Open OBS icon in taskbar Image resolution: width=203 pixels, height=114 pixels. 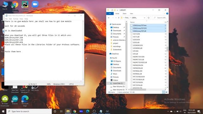(94, 111)
